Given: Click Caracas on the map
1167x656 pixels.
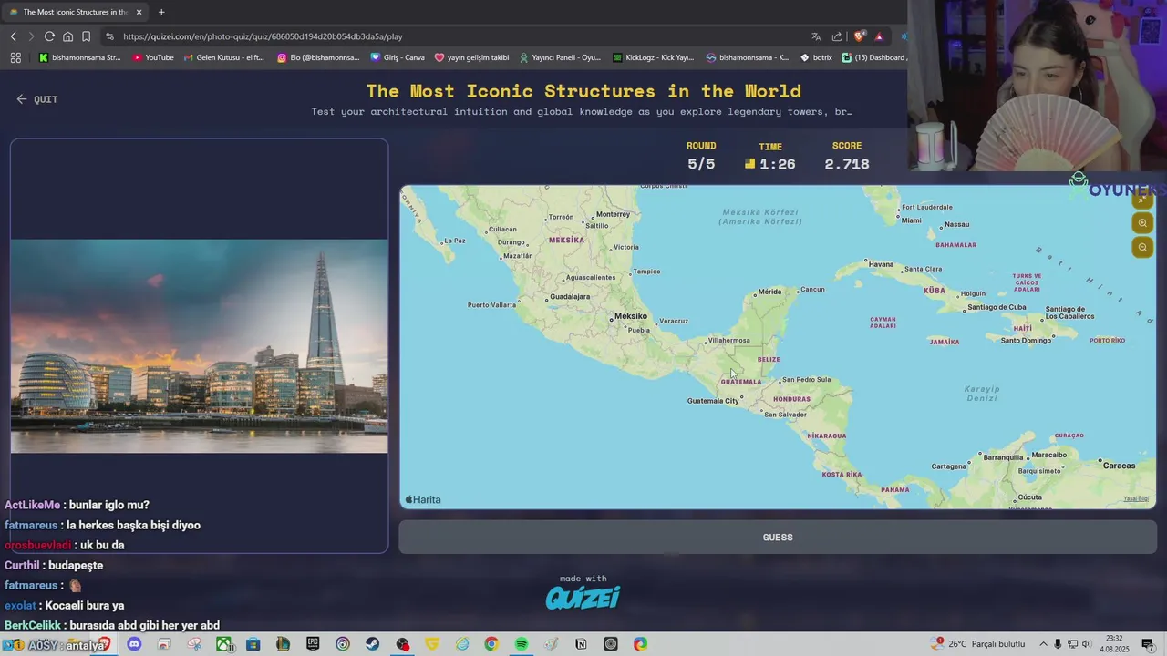Looking at the screenshot, I should point(1119,466).
